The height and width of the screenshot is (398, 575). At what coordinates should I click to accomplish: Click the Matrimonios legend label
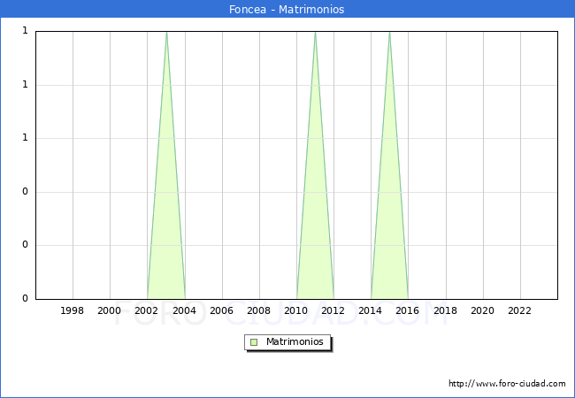(295, 341)
